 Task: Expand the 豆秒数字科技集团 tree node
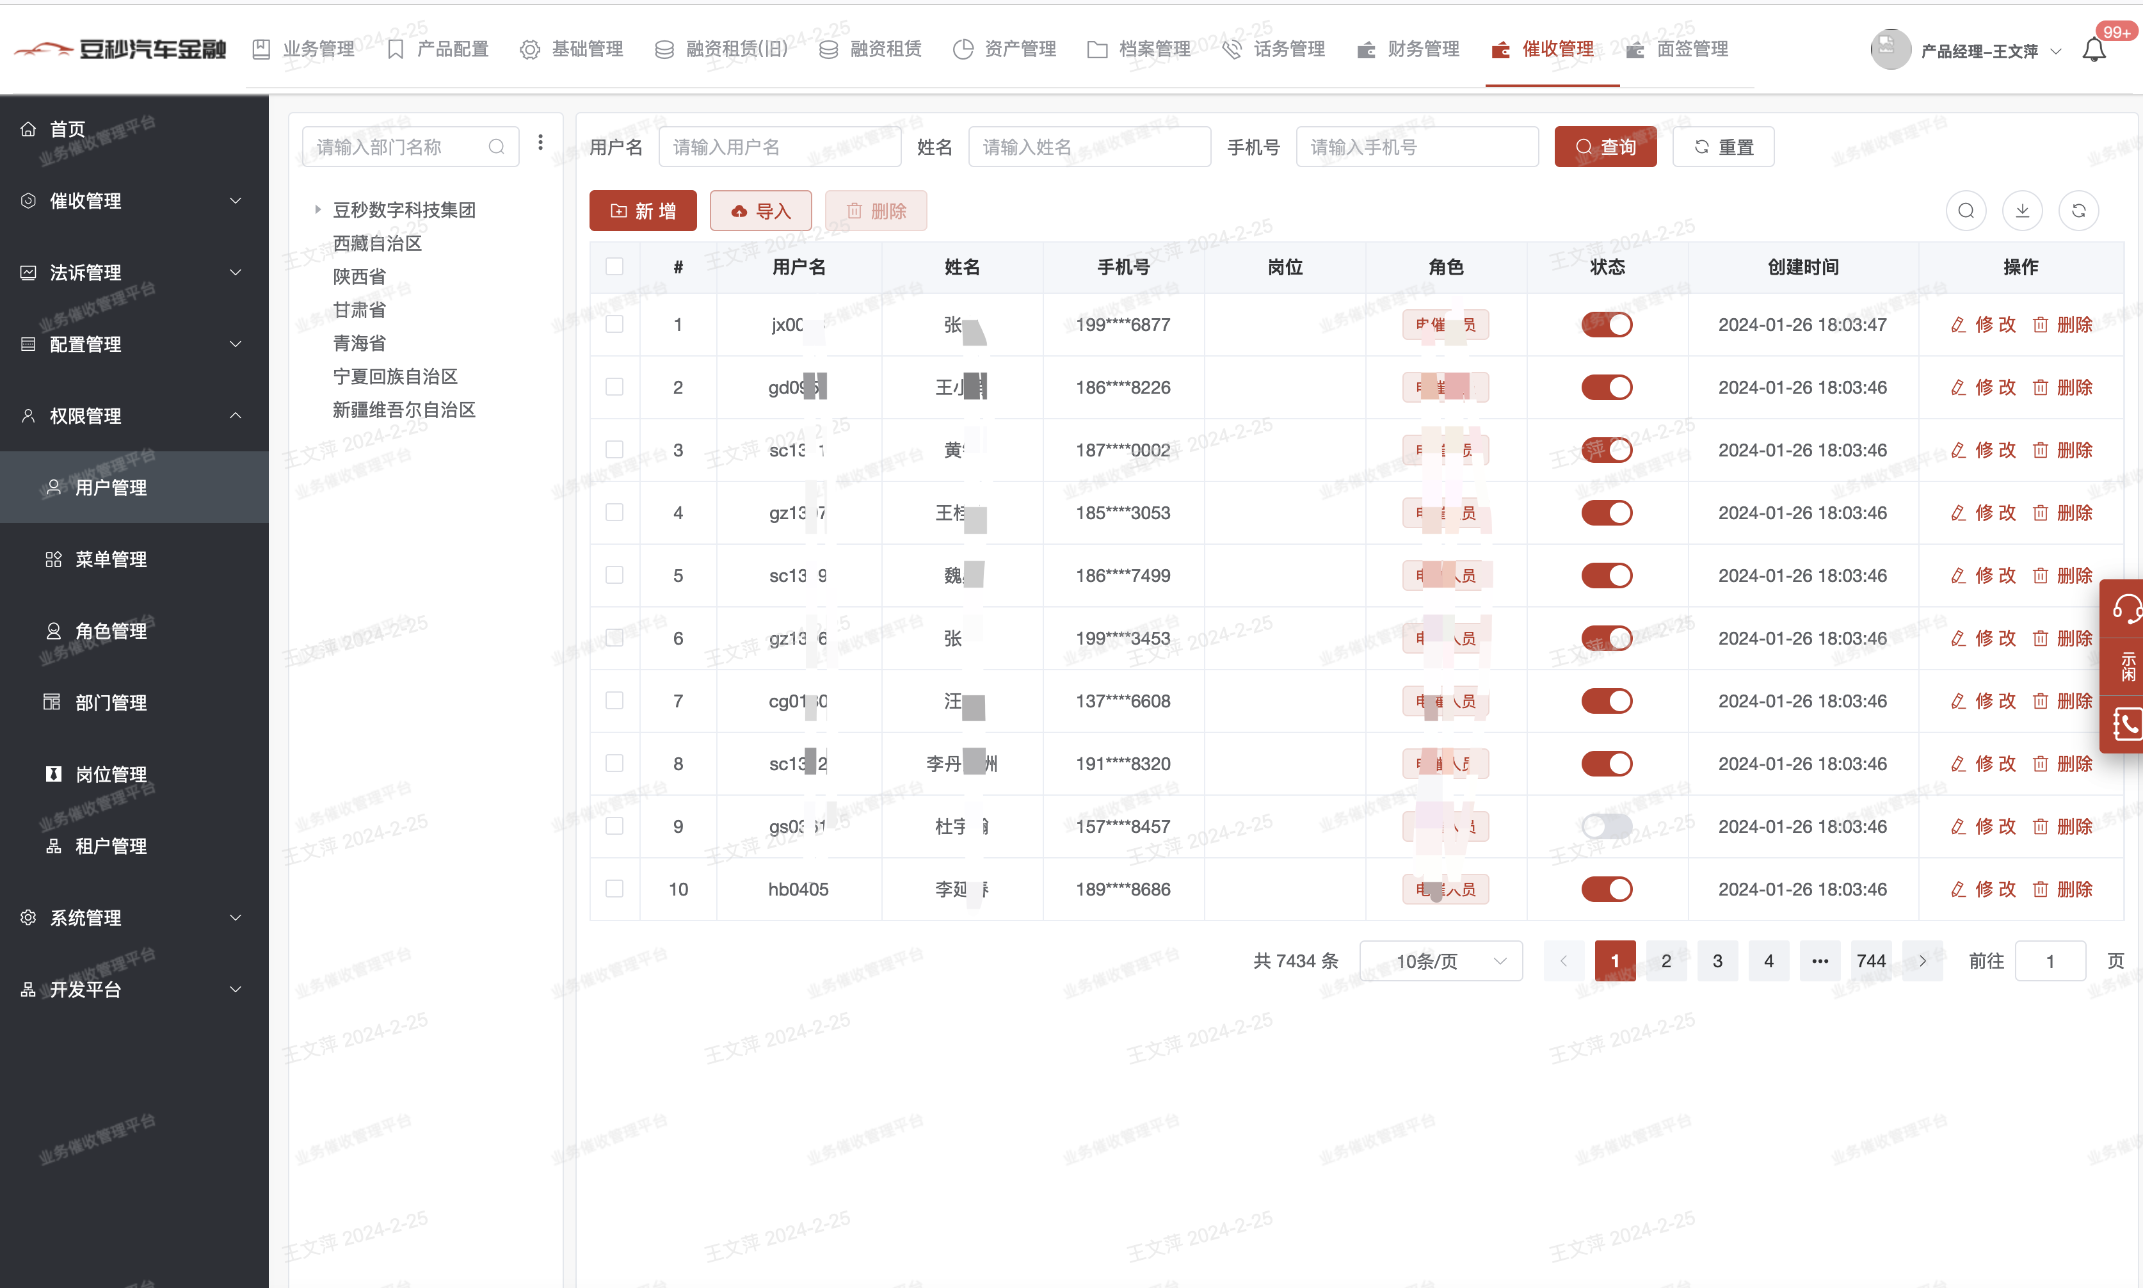317,209
